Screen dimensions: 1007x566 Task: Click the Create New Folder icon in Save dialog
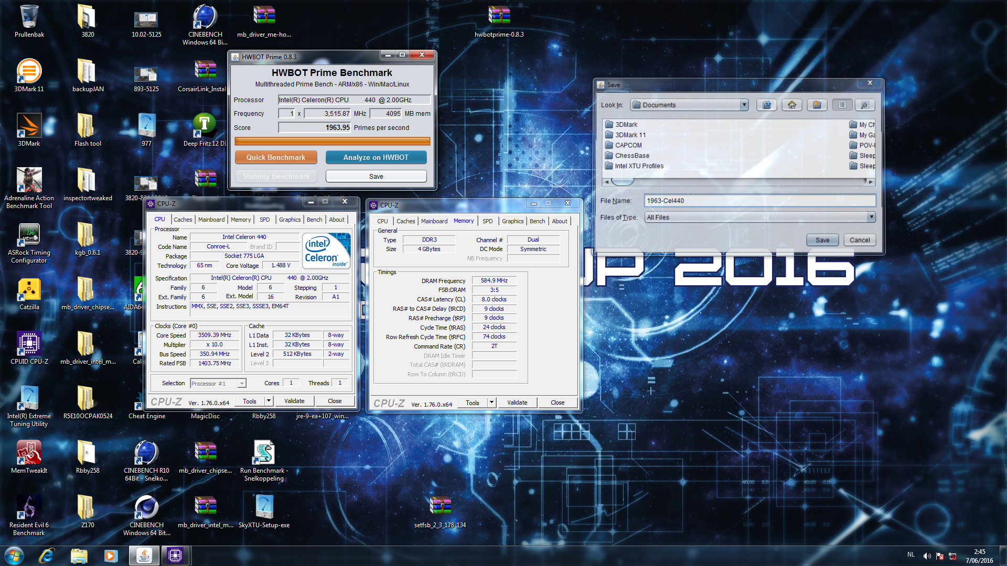click(817, 105)
